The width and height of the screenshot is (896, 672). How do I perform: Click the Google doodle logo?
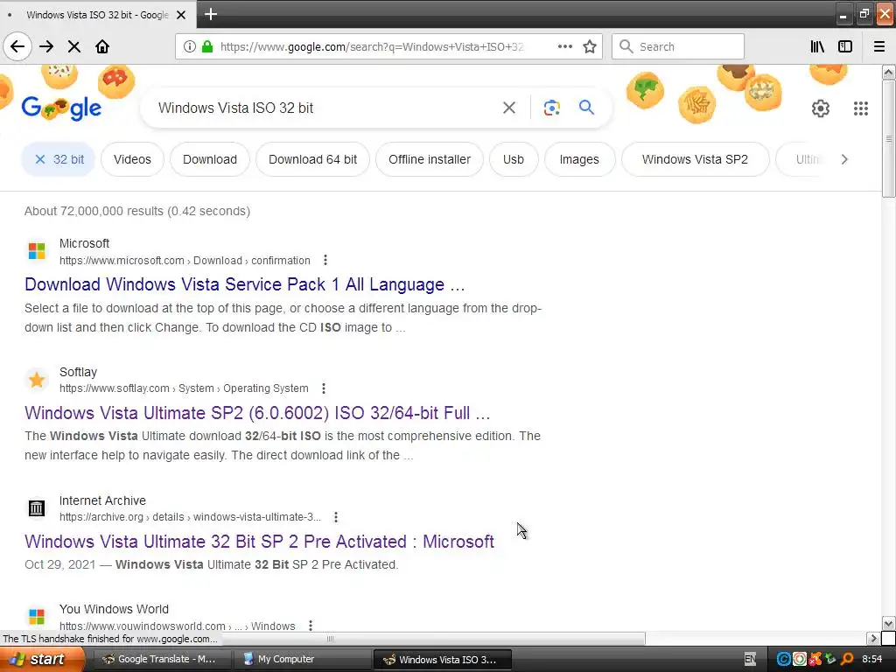pos(62,108)
